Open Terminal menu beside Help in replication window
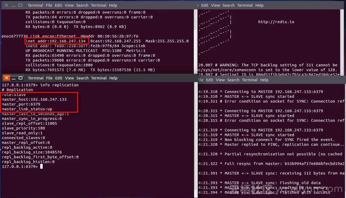 point(99,78)
